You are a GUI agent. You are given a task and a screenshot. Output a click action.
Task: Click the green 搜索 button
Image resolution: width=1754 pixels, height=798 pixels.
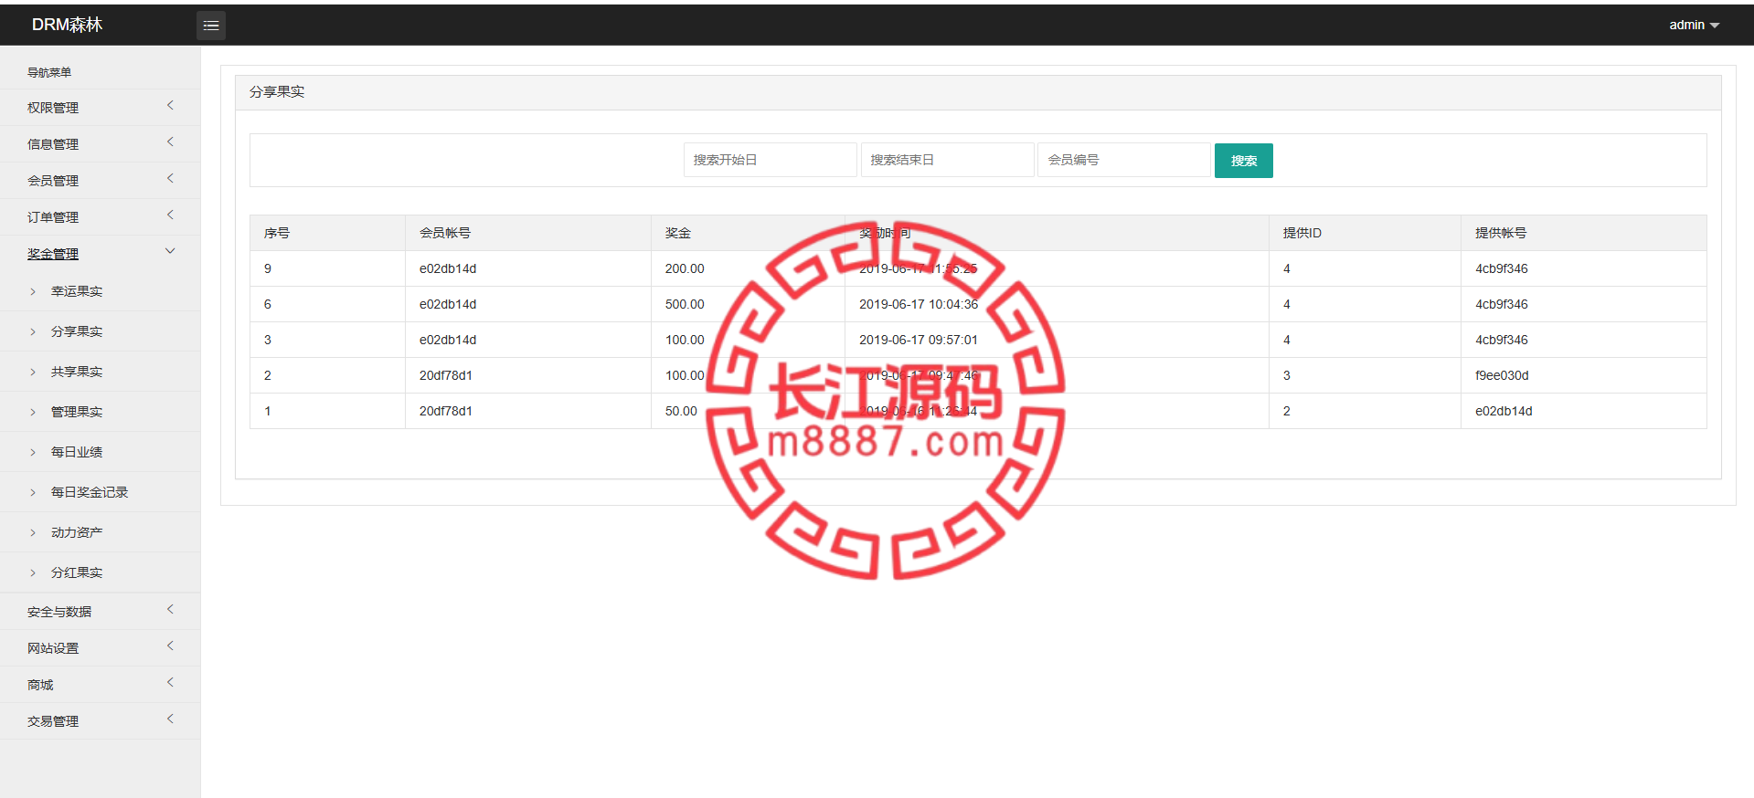1243,161
